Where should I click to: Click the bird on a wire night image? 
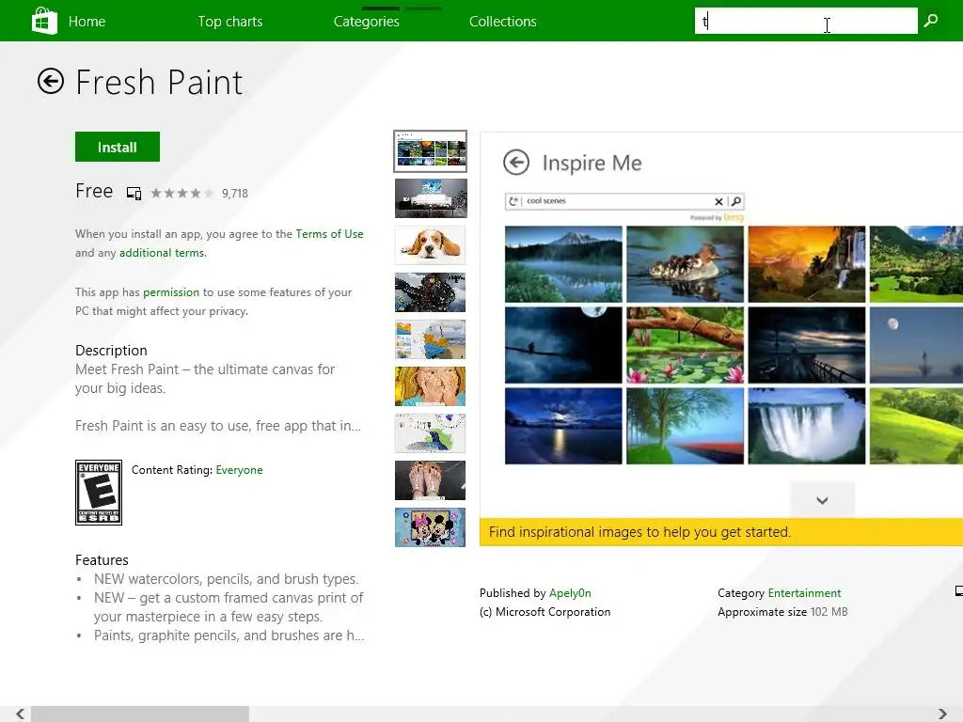click(563, 345)
